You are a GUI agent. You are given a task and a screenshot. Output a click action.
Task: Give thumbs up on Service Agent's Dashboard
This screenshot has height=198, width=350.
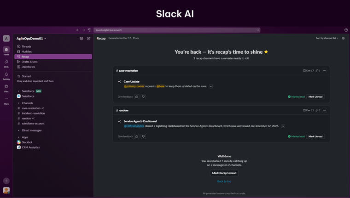pyautogui.click(x=137, y=136)
